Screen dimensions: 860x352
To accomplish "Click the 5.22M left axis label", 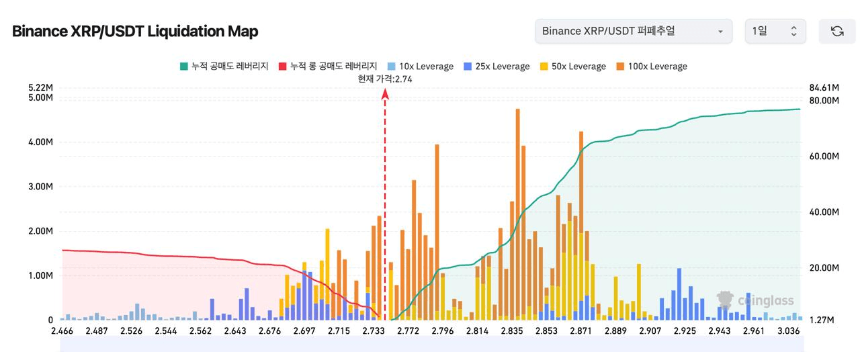I will click(x=40, y=88).
